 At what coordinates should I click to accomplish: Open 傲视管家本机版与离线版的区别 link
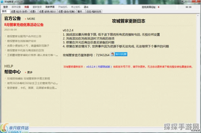[25, 50]
